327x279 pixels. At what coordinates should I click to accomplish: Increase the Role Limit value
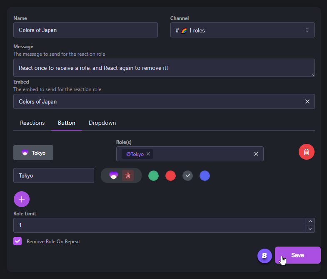310,222
